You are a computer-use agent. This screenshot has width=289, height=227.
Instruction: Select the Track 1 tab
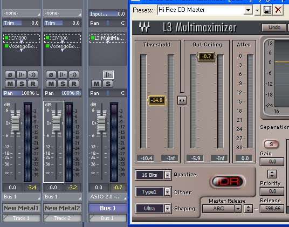[x=22, y=218]
